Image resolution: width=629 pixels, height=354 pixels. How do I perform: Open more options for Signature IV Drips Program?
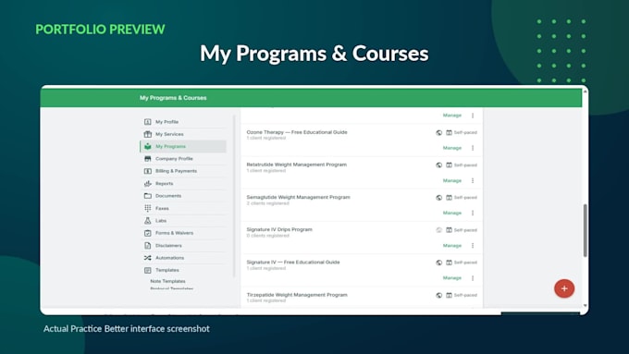[473, 245]
